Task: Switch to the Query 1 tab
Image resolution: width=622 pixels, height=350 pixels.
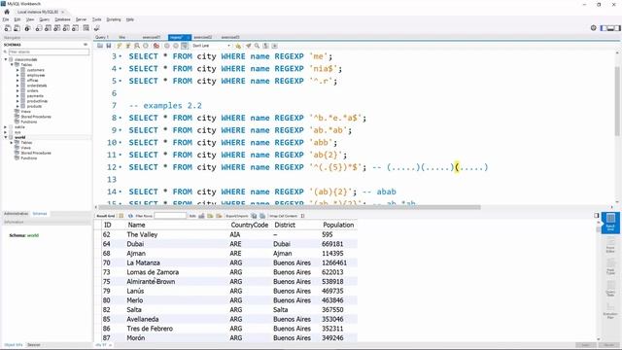Action: pos(102,37)
